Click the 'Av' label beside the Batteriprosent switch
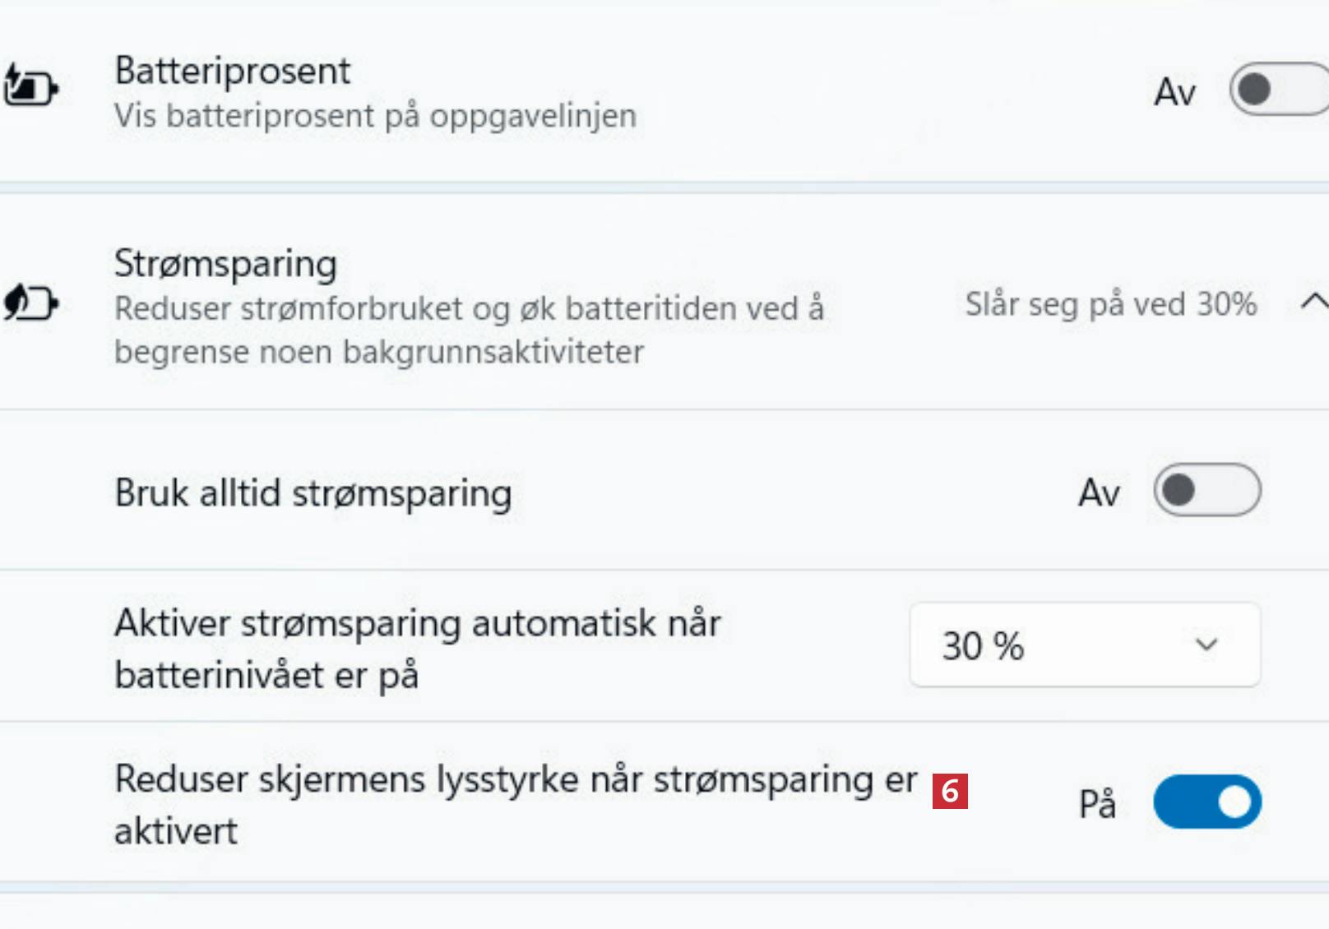The image size is (1329, 929). [1174, 91]
